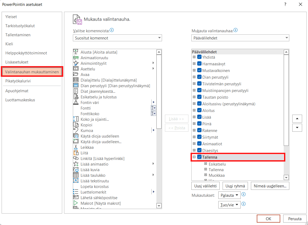
Task: Collapse the Tallenna tab node
Action: click(194, 157)
